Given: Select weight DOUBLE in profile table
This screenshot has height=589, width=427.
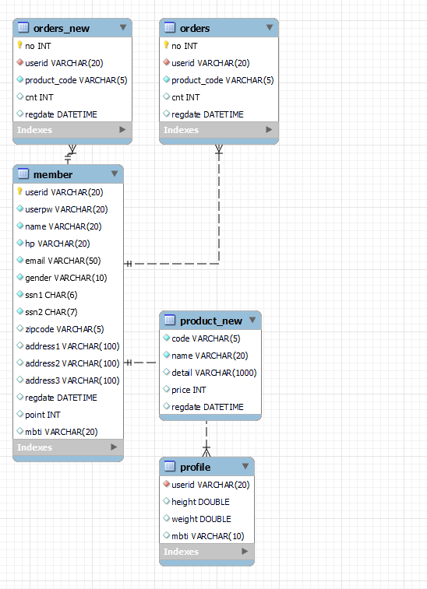Looking at the screenshot, I should point(201,519).
